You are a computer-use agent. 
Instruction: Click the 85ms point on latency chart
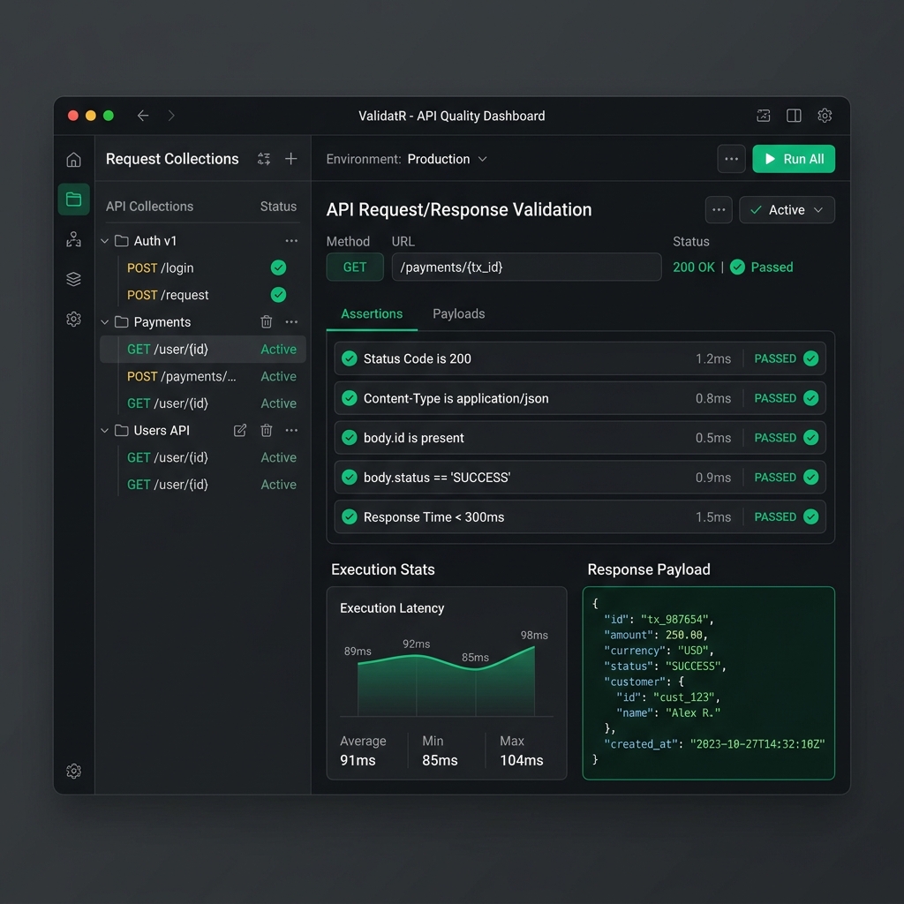475,669
